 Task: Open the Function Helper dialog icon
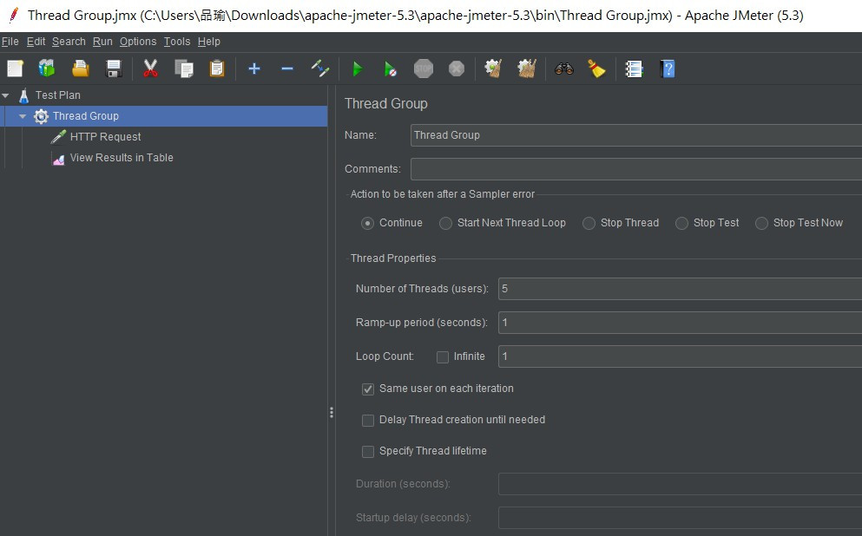[x=634, y=69]
